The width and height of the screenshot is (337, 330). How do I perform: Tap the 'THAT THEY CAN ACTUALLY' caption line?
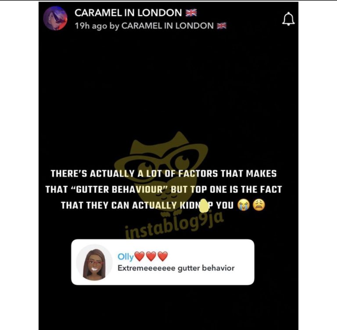click(x=147, y=205)
